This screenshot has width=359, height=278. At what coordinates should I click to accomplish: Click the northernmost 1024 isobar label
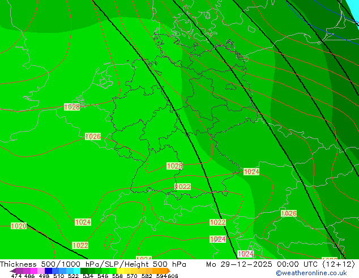pyautogui.click(x=251, y=171)
